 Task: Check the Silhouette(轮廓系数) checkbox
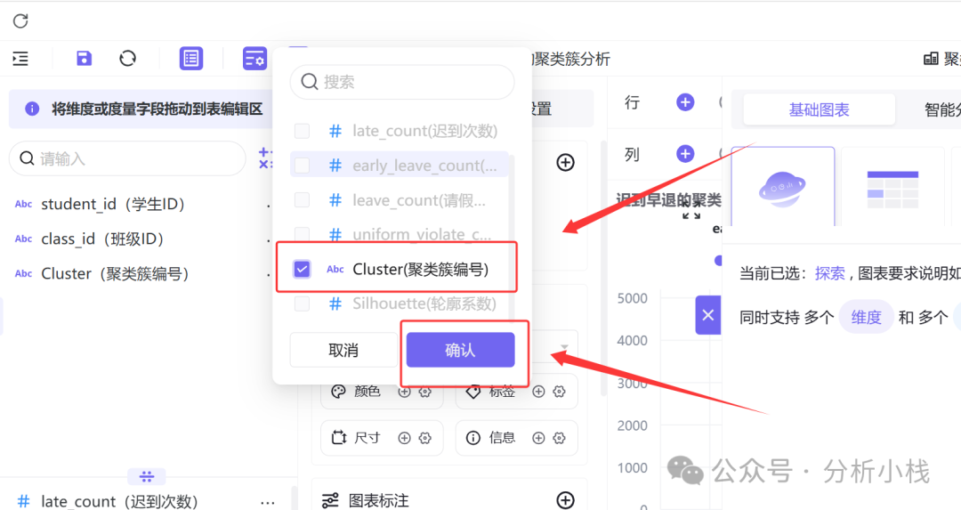pos(303,304)
